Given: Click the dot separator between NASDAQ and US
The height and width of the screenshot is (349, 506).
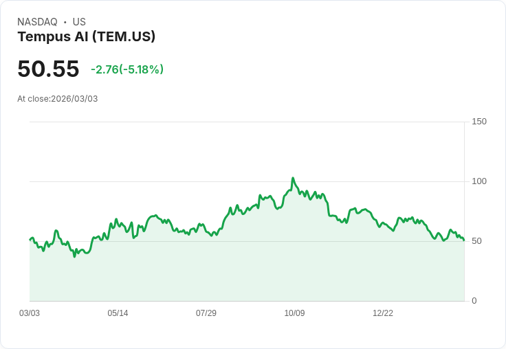Looking at the screenshot, I should (65, 22).
